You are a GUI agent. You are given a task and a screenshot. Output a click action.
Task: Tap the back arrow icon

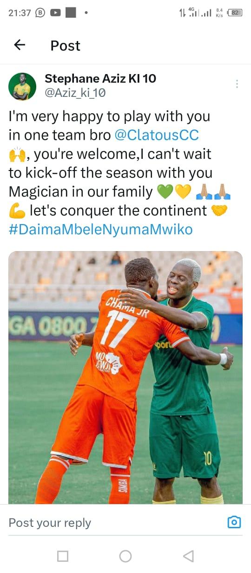(x=20, y=45)
